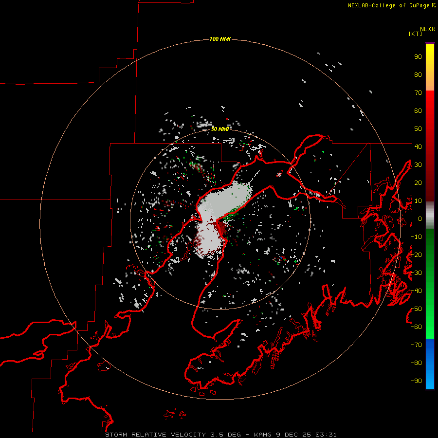
Task: Click the positive 30 value on the velocity scale
Action: point(418,165)
